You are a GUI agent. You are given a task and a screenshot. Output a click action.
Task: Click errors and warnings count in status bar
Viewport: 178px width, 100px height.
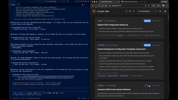click(x=23, y=98)
